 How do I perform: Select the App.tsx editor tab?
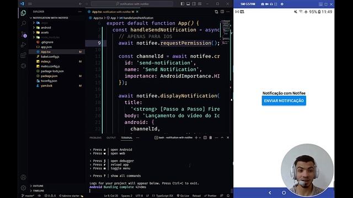(113, 12)
